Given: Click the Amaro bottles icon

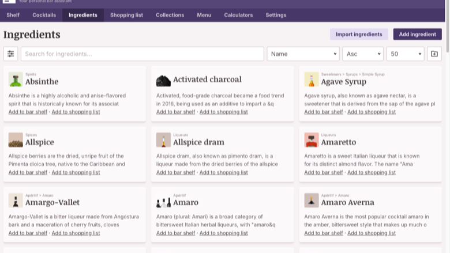Looking at the screenshot, I should pyautogui.click(x=163, y=201).
